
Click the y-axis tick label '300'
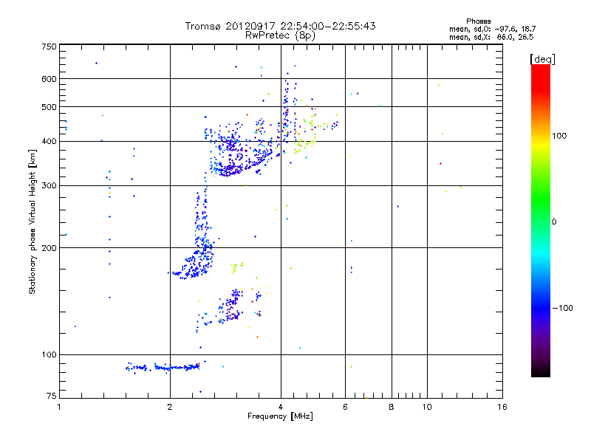[49, 186]
